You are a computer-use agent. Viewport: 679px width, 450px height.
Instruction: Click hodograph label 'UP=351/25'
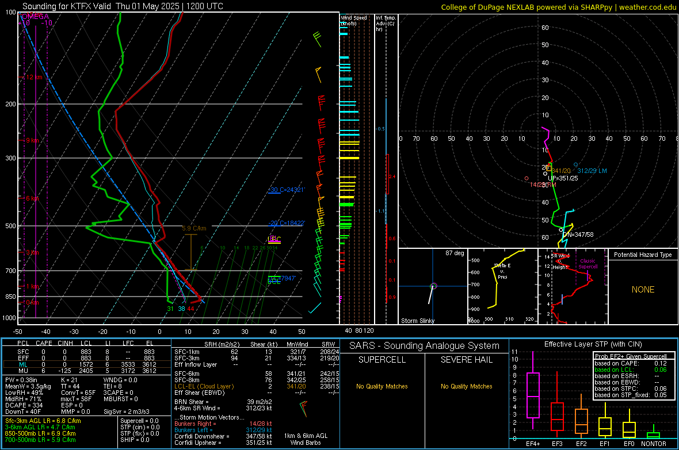pyautogui.click(x=563, y=178)
